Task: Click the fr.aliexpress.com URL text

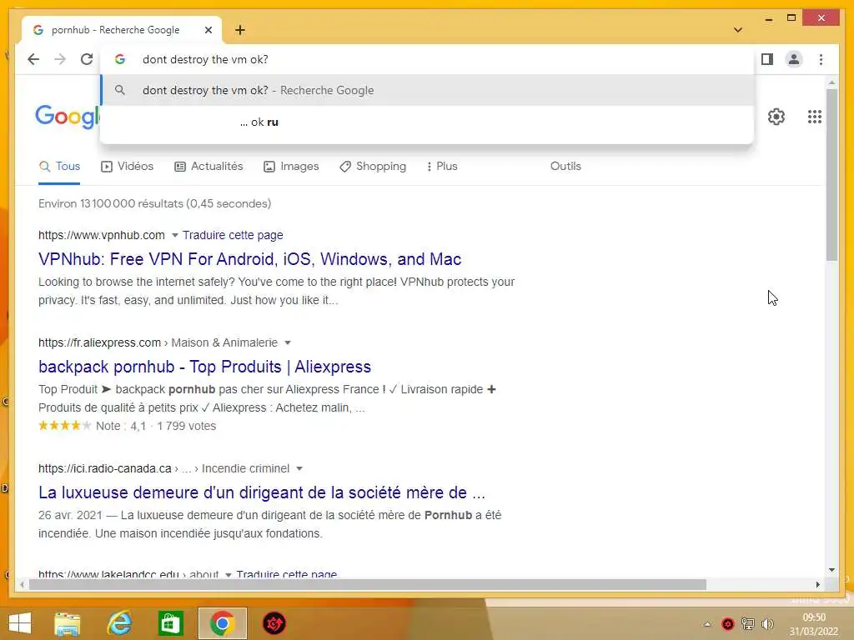Action: [100, 342]
